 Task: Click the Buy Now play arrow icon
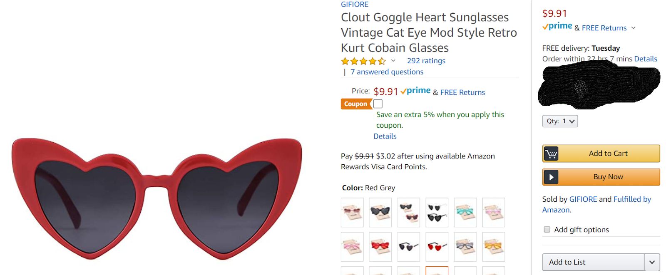point(551,177)
